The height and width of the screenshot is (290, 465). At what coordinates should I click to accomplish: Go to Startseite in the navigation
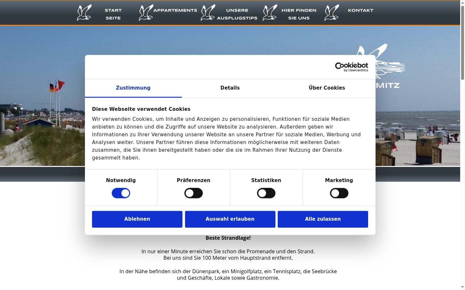(x=113, y=14)
